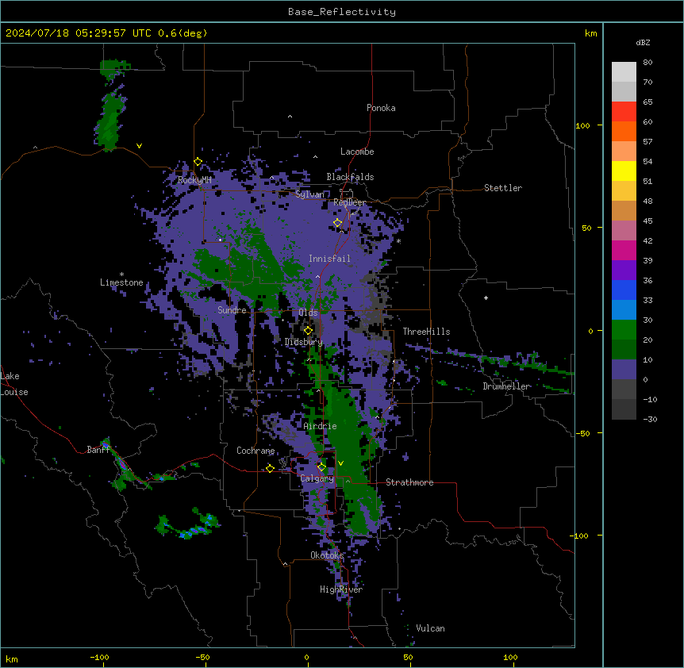Click the km label at top right

[x=591, y=33]
